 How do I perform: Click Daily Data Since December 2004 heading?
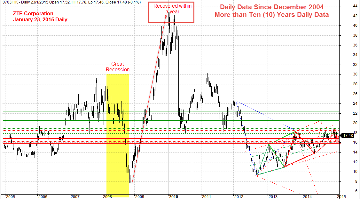(x=272, y=7)
